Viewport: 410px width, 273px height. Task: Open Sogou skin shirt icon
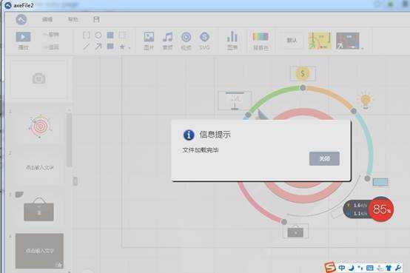point(389,268)
